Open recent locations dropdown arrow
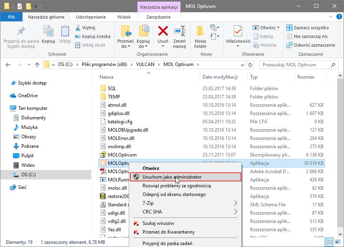Image resolution: width=344 pixels, height=247 pixels. (29, 65)
